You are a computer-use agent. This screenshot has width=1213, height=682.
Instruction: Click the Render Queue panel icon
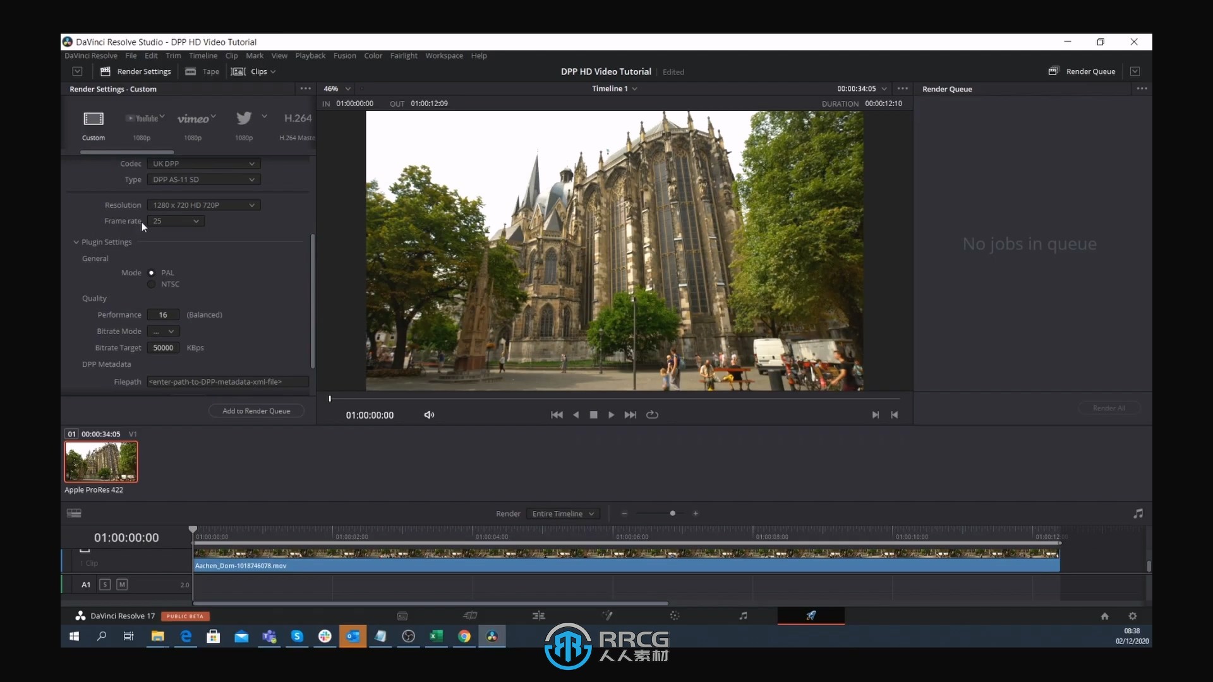pos(1054,71)
